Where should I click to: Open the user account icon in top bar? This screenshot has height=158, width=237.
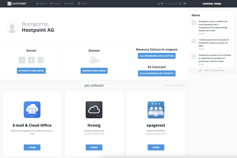(x=159, y=4)
